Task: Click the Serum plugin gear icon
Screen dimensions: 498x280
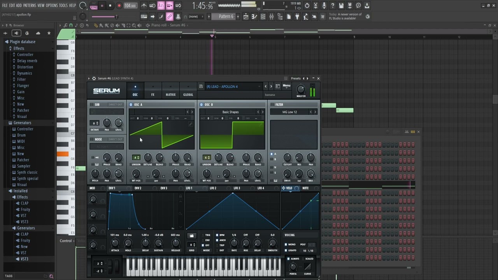Action: point(94,79)
